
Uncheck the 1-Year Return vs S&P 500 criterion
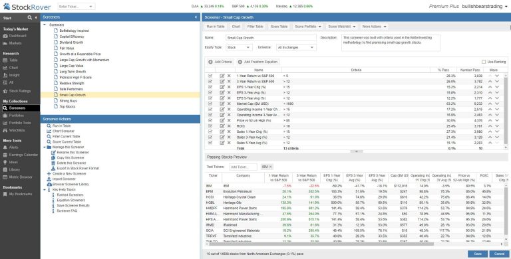pos(210,76)
